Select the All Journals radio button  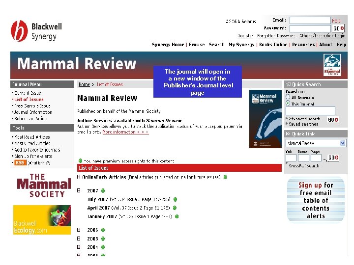(288, 97)
